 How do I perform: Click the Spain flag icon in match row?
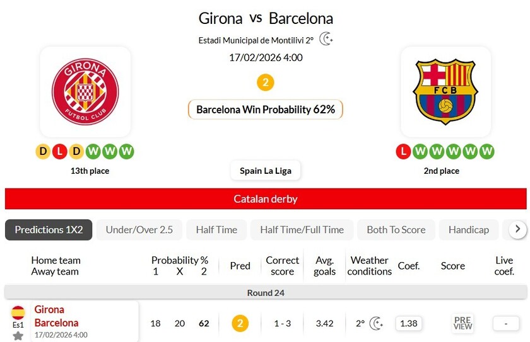tap(18, 312)
